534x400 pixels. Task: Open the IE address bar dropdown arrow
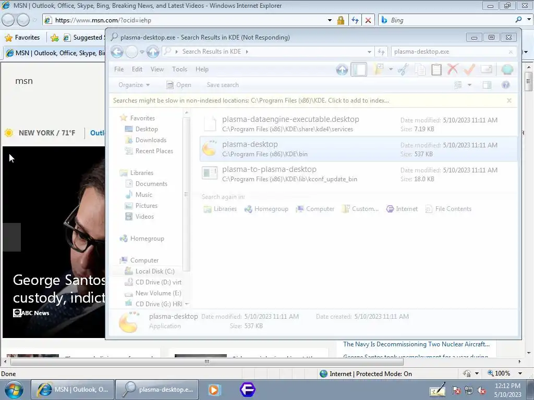[x=330, y=20]
